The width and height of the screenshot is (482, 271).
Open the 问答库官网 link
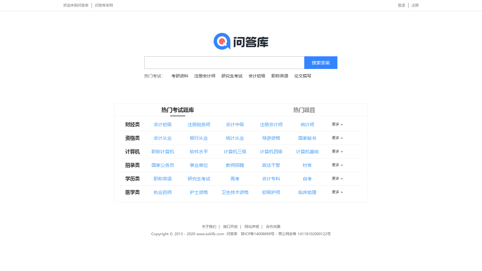pyautogui.click(x=104, y=5)
